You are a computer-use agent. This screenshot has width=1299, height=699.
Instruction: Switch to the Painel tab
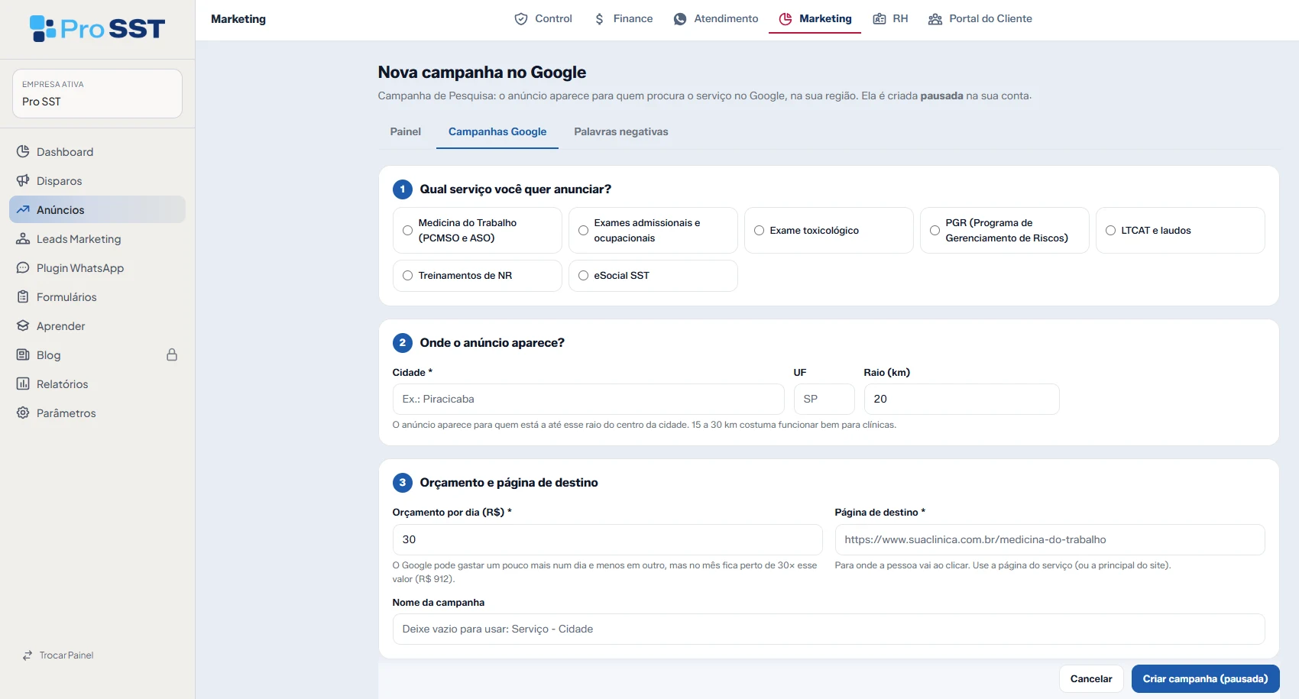click(x=405, y=131)
